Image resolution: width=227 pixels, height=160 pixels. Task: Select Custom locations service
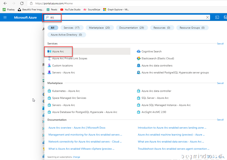pyautogui.click(x=62, y=65)
